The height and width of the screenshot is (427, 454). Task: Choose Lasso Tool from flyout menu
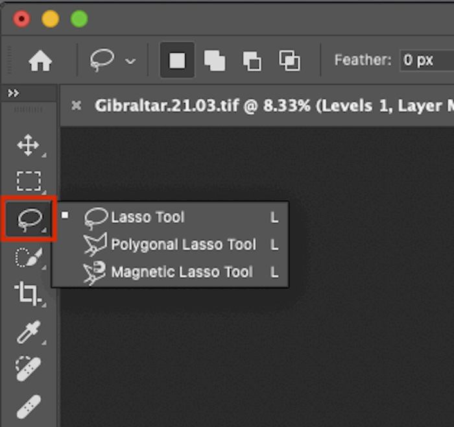coord(147,217)
